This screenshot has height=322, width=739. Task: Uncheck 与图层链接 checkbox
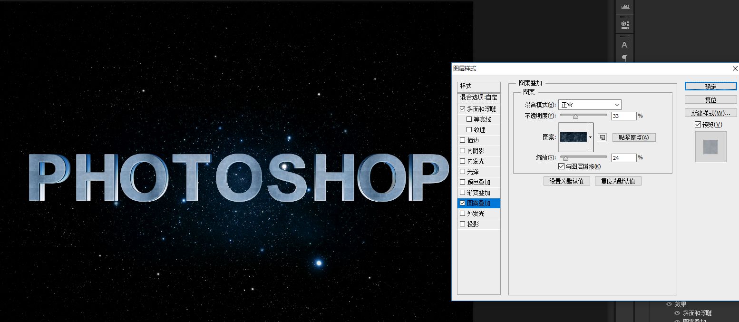(561, 166)
